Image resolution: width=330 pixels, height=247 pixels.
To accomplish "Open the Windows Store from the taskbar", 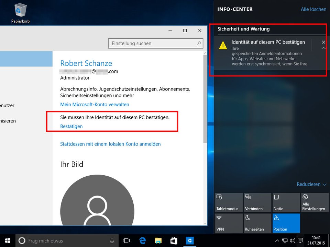I will 174,240.
